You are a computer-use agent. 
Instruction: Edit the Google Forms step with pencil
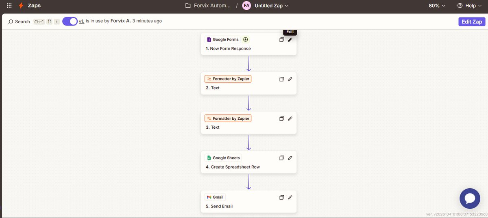[290, 40]
